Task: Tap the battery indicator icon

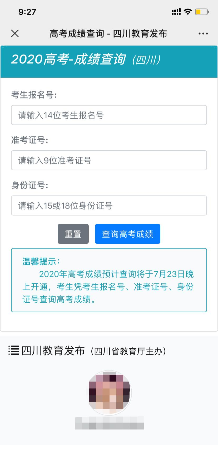Action: (x=202, y=12)
